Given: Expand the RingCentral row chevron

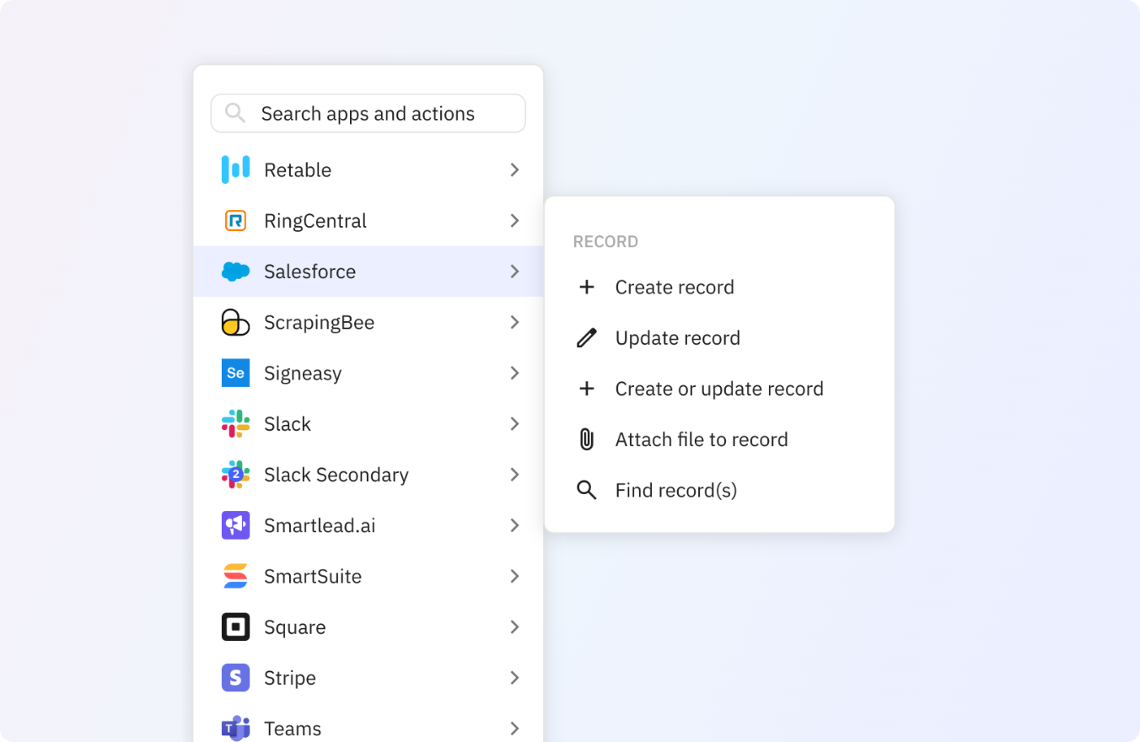Looking at the screenshot, I should tap(514, 221).
